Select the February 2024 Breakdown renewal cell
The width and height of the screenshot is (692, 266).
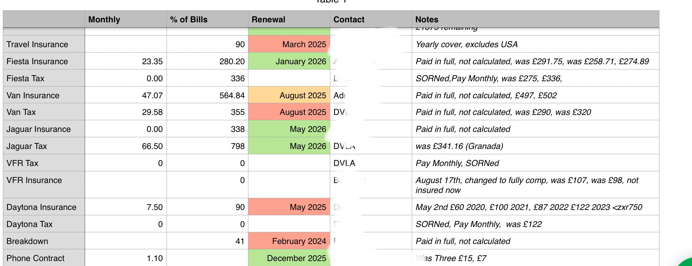pos(289,241)
